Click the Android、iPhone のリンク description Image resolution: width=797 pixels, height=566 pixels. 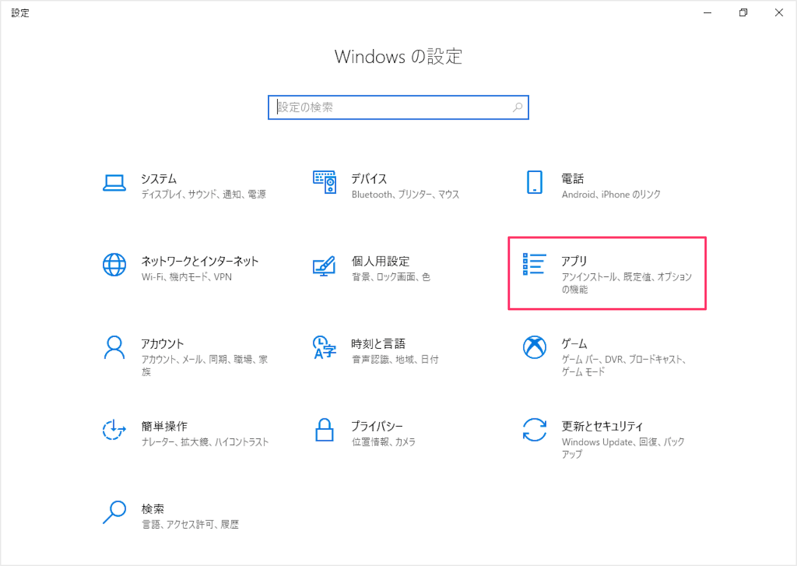click(x=611, y=194)
